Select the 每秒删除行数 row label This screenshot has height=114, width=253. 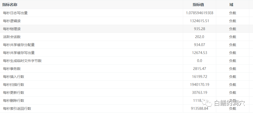click(x=14, y=101)
